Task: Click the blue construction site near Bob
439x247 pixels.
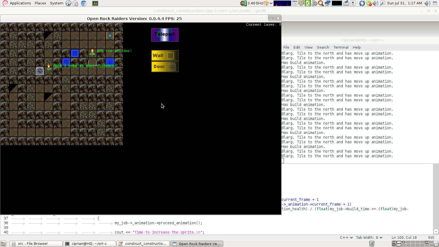Action: pos(75,53)
